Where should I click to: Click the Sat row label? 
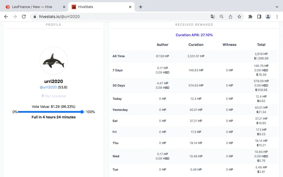115,121
